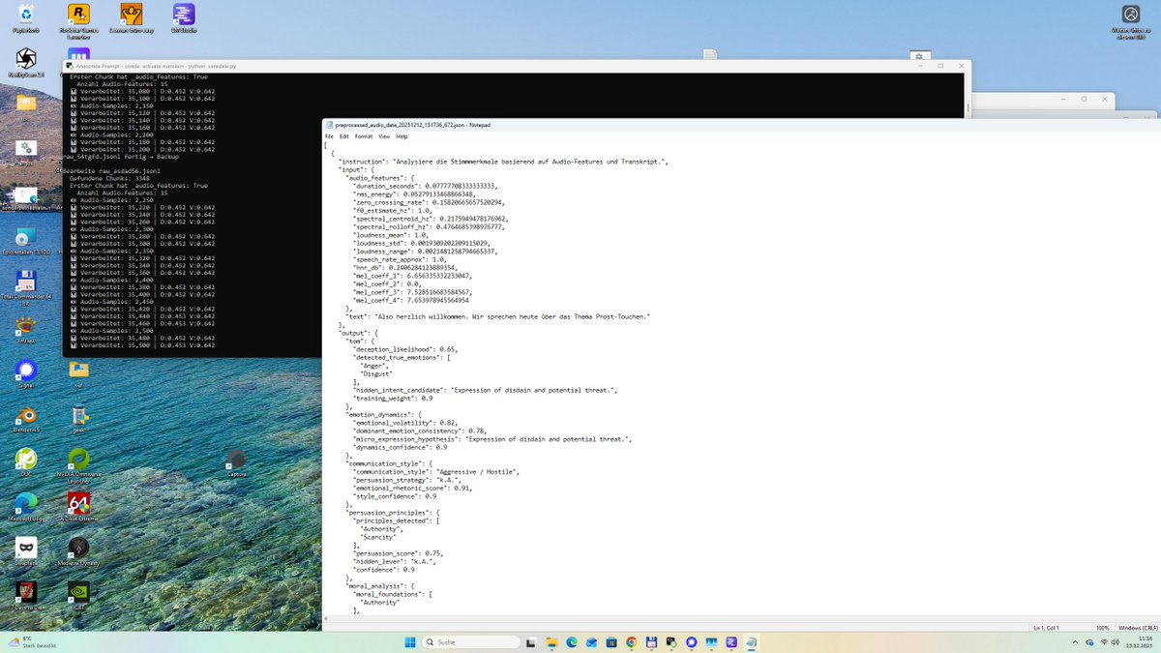The width and height of the screenshot is (1161, 653).
Task: Open the Snaptack desktop shortcut
Action: point(26,551)
